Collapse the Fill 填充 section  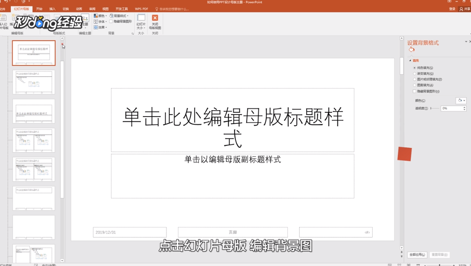pyautogui.click(x=411, y=61)
